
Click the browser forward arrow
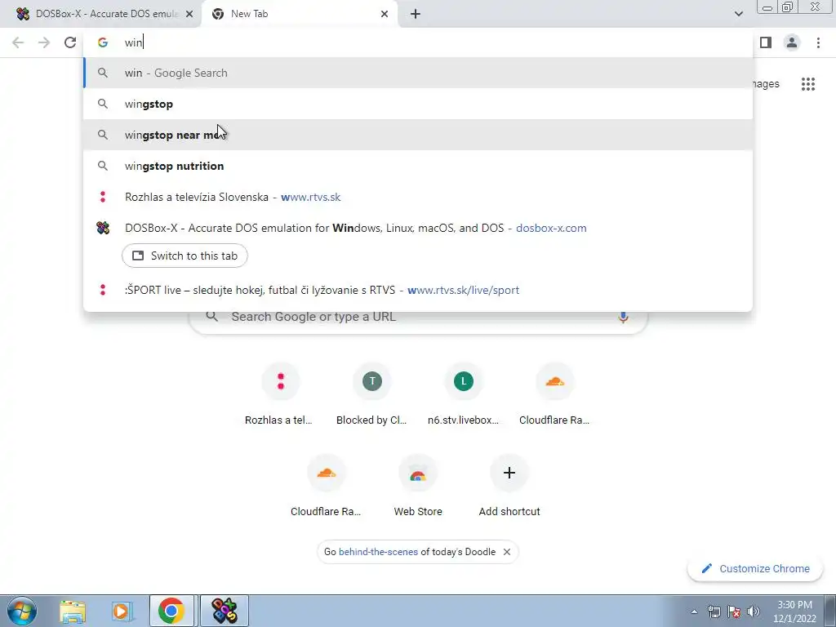(44, 42)
